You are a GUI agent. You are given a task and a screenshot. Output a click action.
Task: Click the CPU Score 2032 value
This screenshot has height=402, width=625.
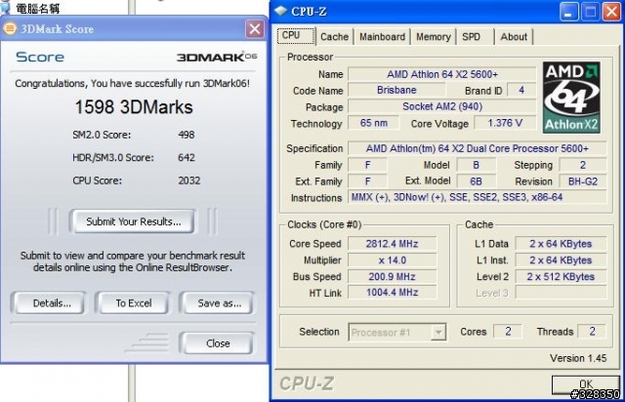coord(188,181)
